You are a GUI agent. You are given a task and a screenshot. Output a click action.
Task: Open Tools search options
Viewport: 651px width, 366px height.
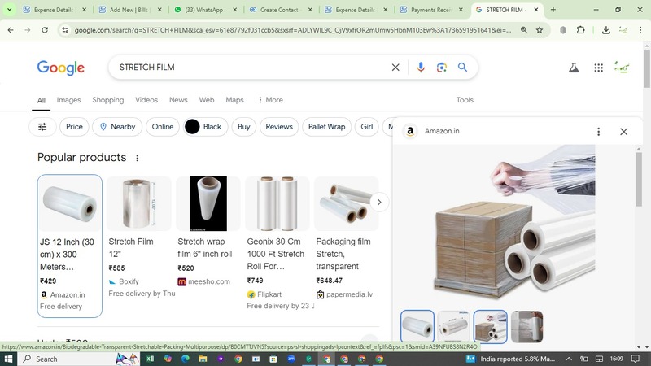pos(465,100)
